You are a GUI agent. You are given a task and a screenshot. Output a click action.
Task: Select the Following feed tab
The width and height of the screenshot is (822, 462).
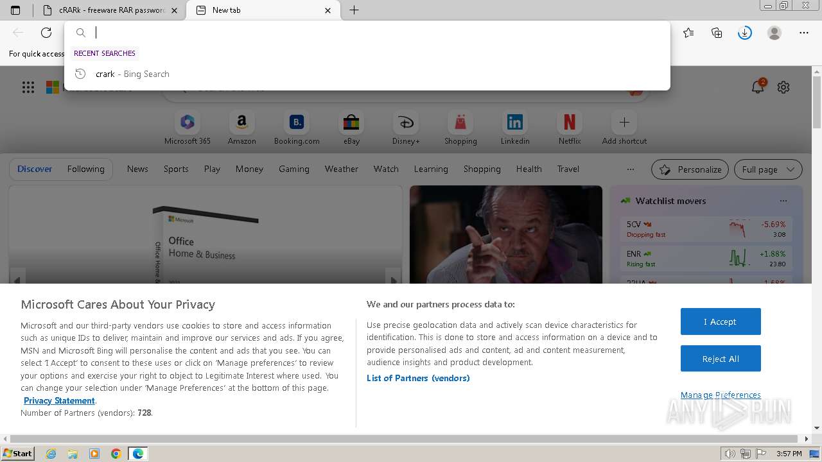click(85, 169)
